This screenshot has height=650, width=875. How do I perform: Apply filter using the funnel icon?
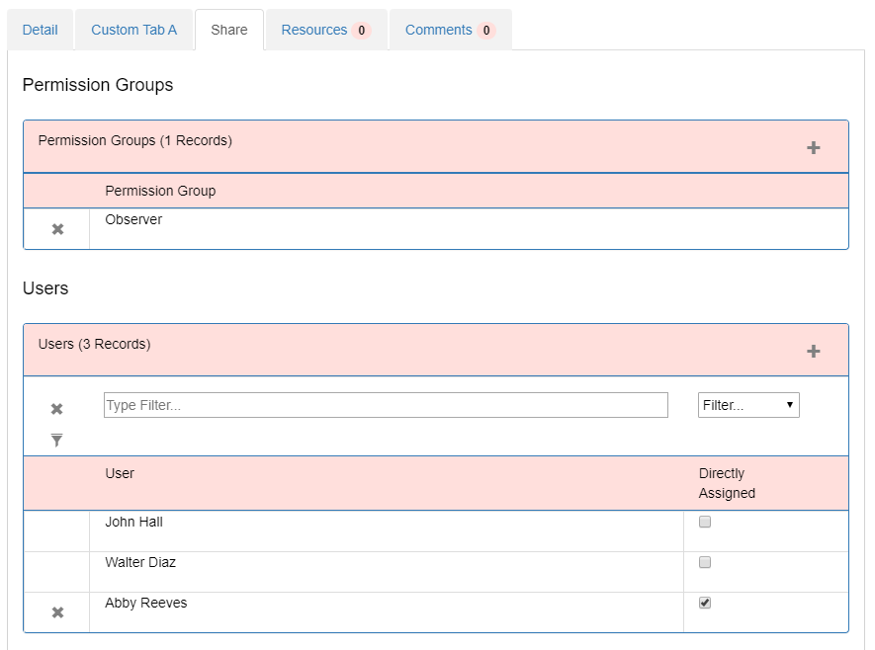(x=57, y=440)
